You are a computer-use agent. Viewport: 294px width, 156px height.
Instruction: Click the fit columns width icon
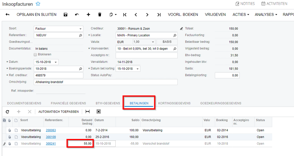pyautogui.click(x=88, y=111)
